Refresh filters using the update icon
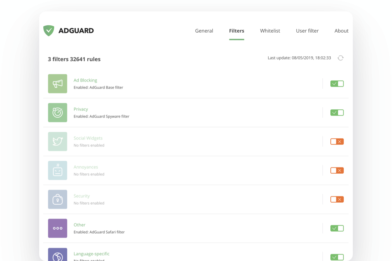 pyautogui.click(x=341, y=58)
